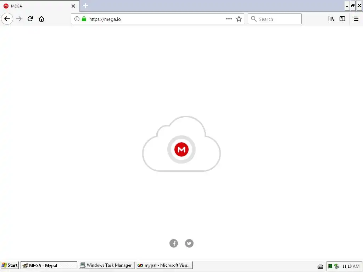This screenshot has width=363, height=272.
Task: Open the Windows Start menu
Action: 10,265
